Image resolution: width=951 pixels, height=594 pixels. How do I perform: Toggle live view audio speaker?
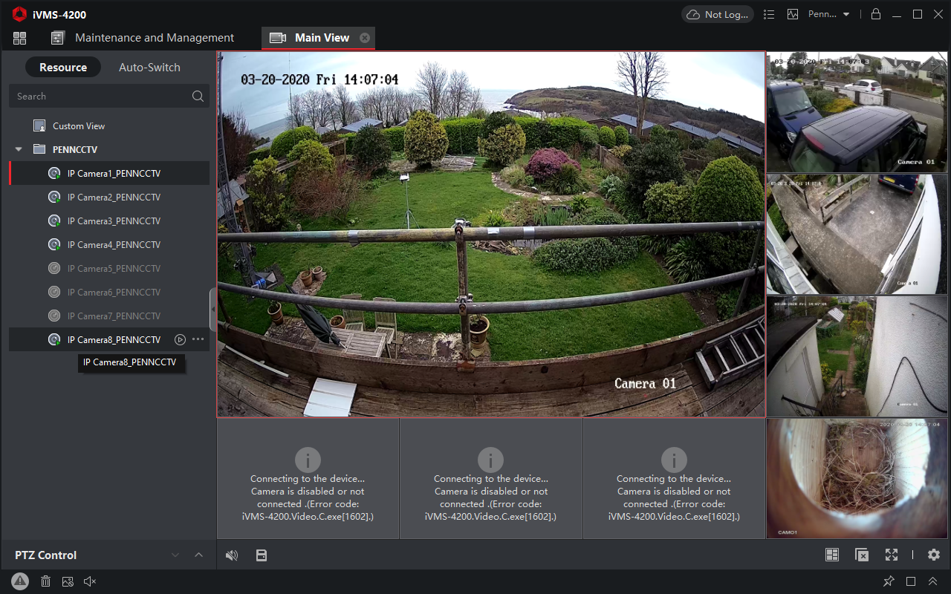[x=232, y=555]
